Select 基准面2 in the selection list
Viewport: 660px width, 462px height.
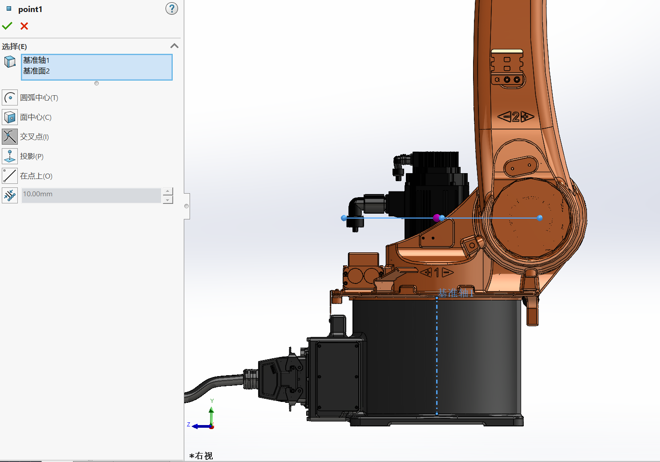point(36,71)
